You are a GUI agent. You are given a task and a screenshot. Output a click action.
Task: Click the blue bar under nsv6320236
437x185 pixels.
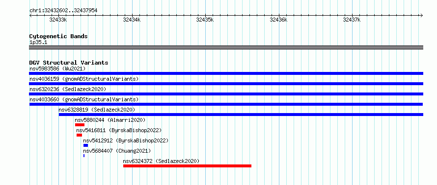(x=226, y=94)
